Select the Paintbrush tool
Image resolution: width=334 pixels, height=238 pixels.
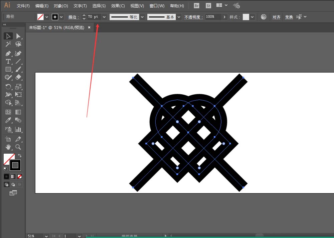coord(18,69)
